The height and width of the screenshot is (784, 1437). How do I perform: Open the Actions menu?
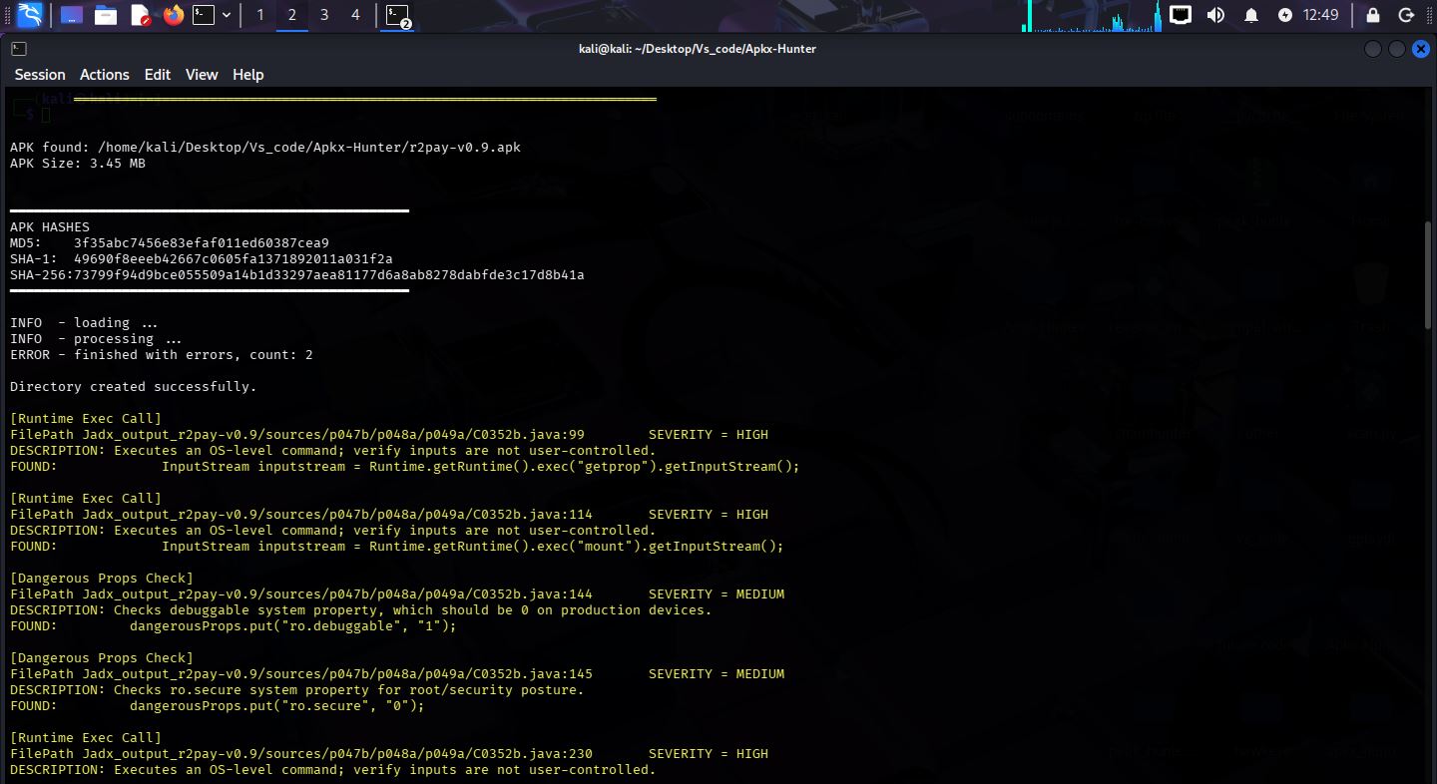(105, 75)
